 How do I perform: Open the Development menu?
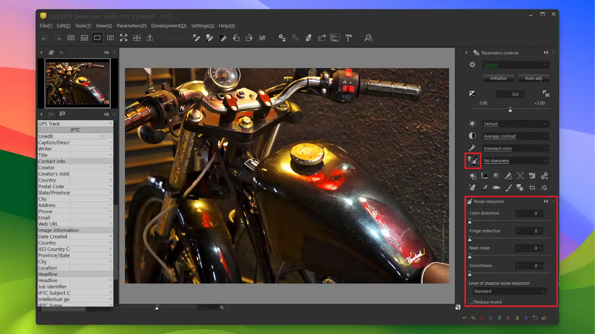(x=169, y=26)
